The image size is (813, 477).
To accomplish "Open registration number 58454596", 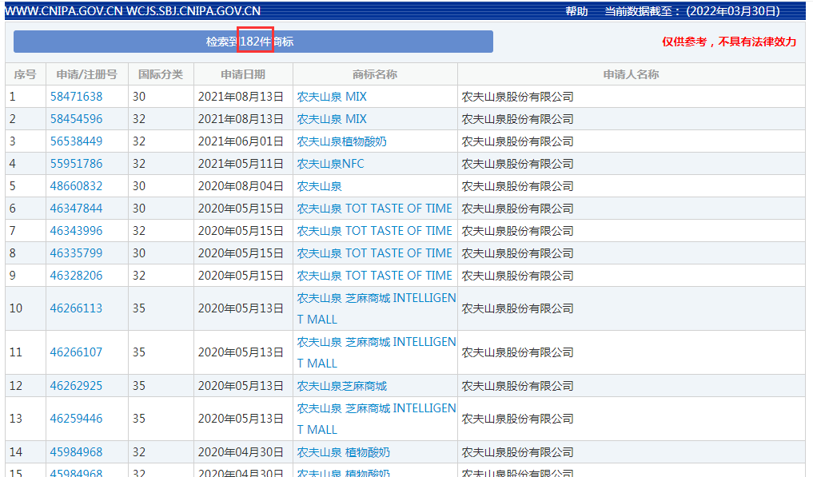I will (x=76, y=119).
